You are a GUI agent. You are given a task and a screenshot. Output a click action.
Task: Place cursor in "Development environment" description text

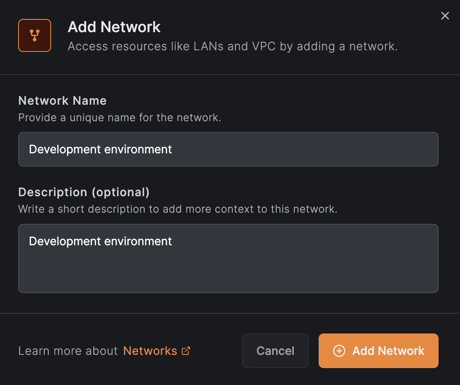pyautogui.click(x=100, y=241)
